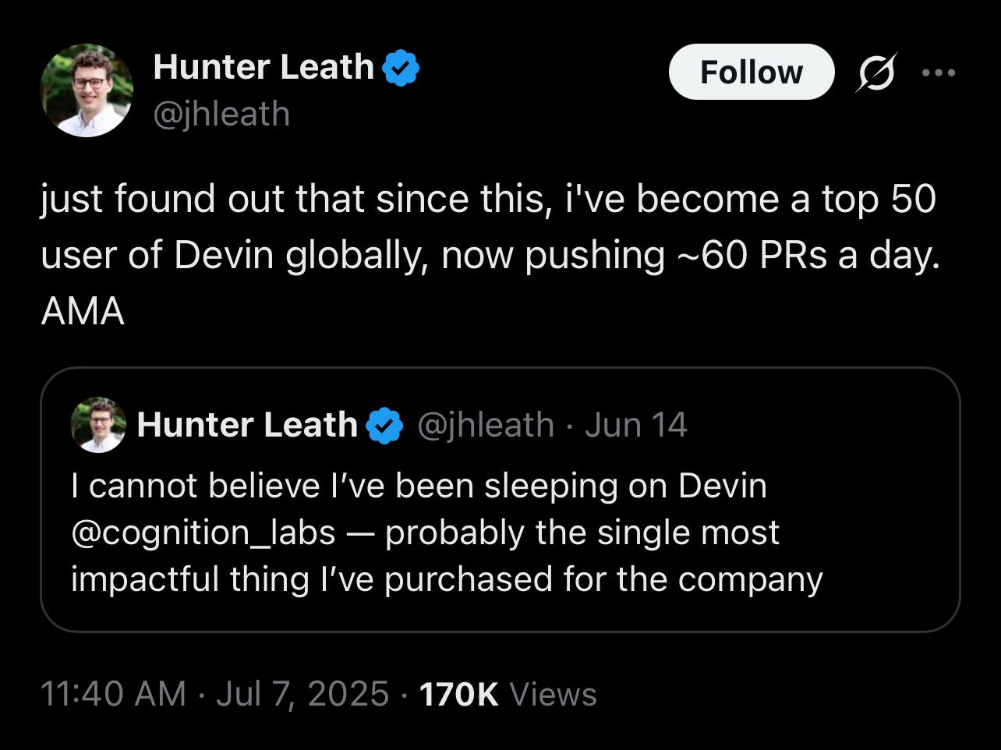Click the blue verified badge in the header
This screenshot has width=1001, height=750.
pos(401,68)
